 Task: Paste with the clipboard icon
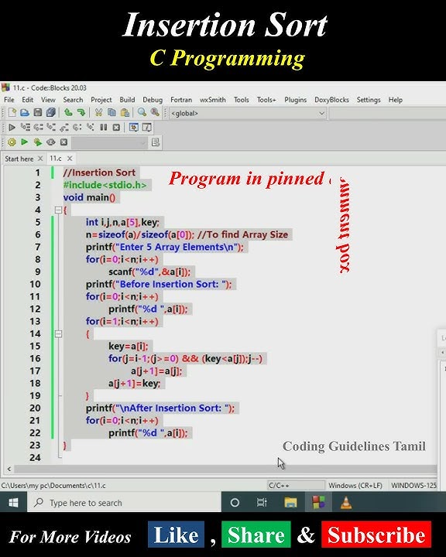pyautogui.click(x=125, y=113)
